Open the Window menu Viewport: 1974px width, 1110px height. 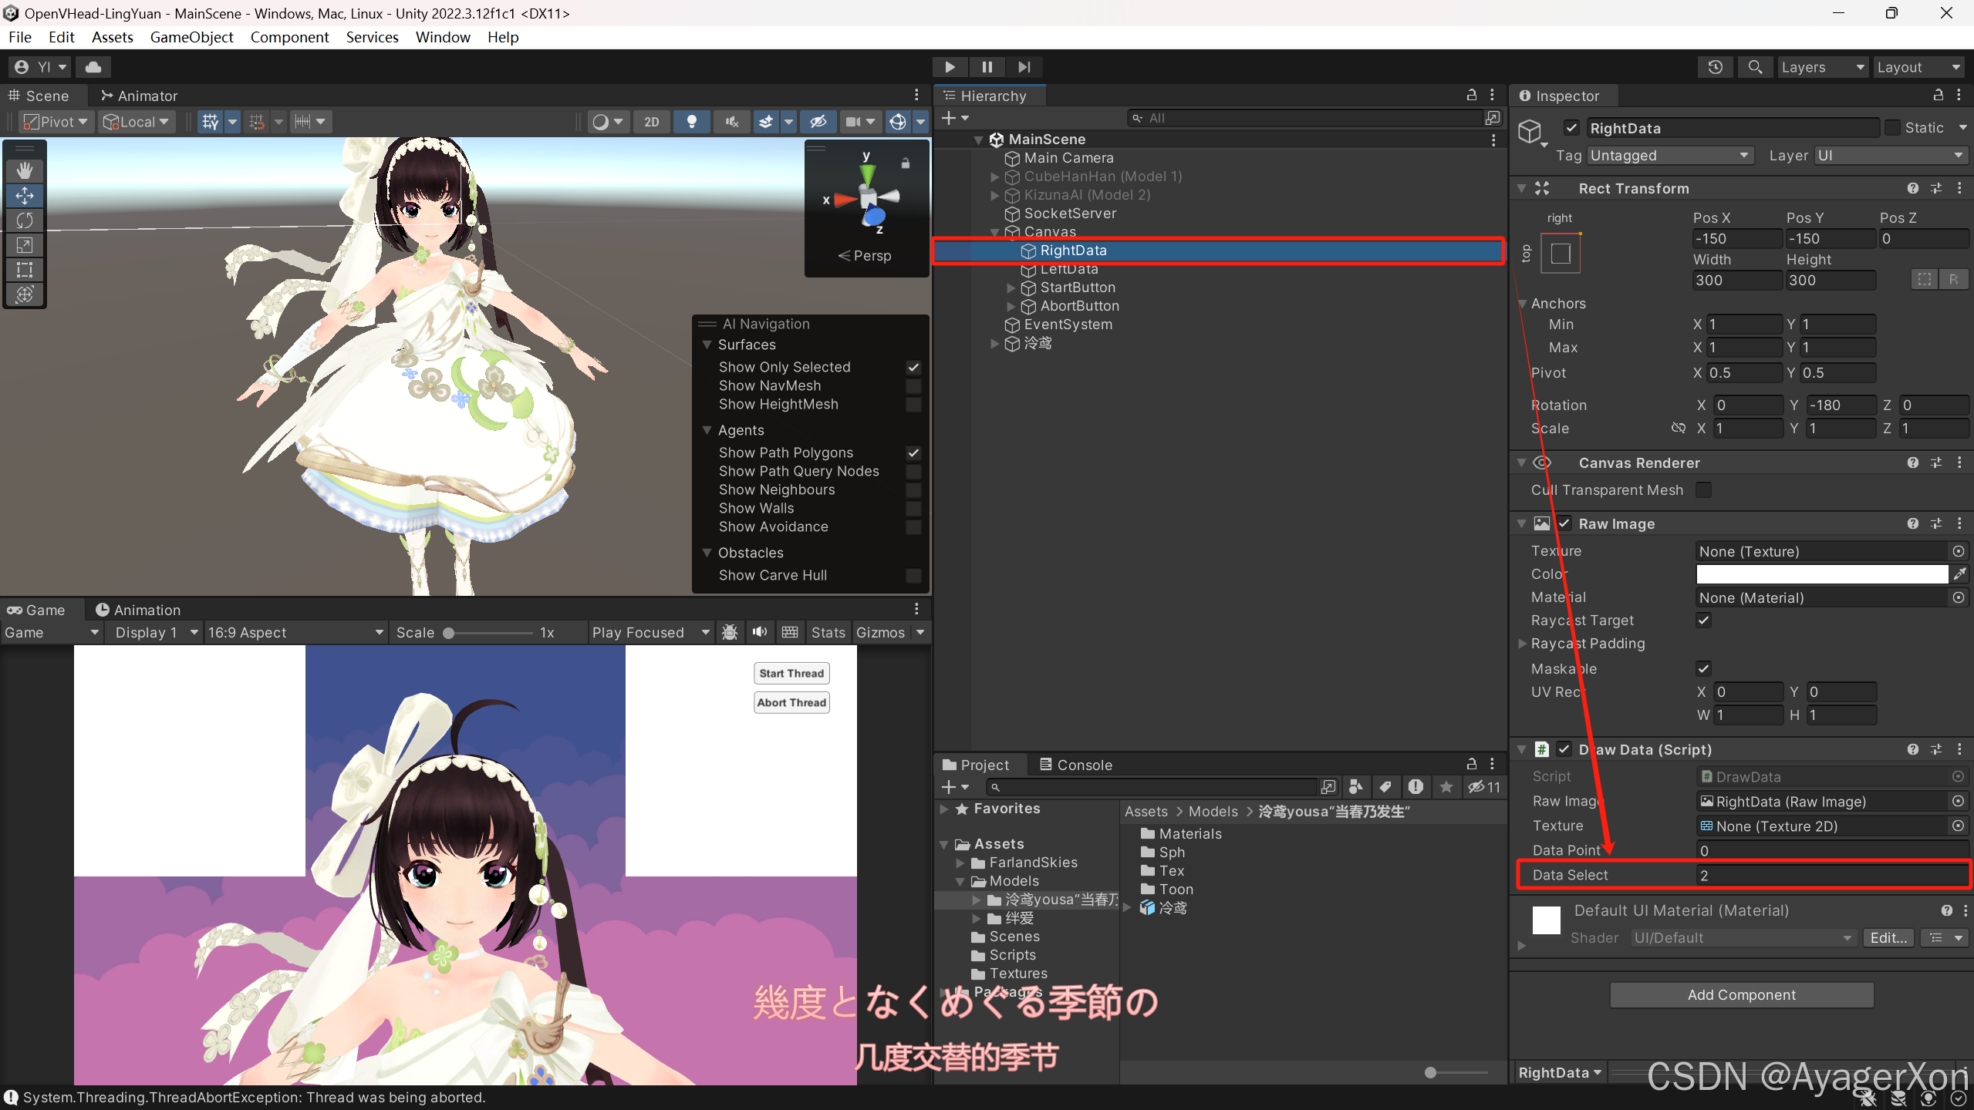[443, 37]
